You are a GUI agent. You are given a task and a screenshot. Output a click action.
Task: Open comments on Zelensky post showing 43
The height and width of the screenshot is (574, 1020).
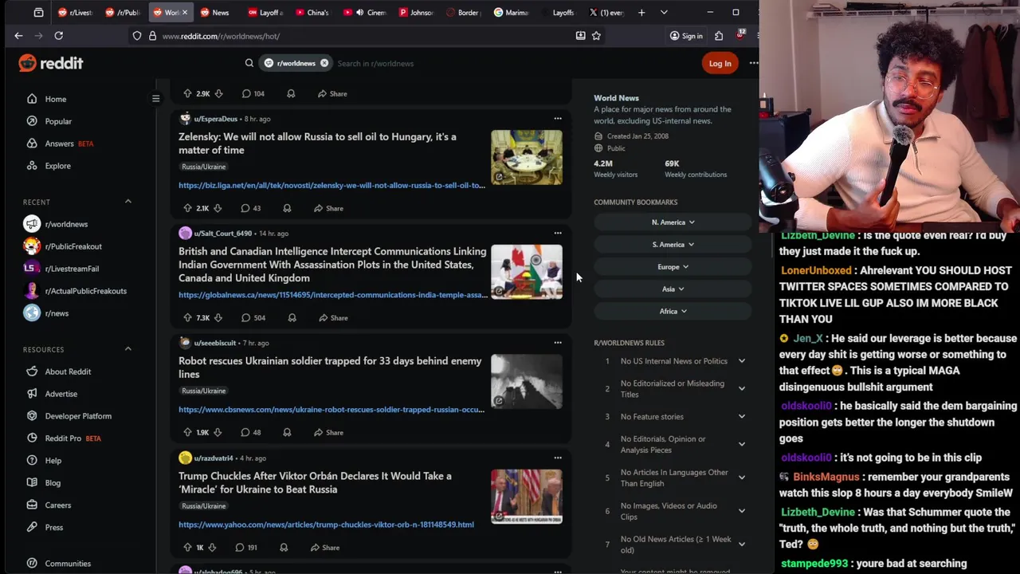point(250,208)
